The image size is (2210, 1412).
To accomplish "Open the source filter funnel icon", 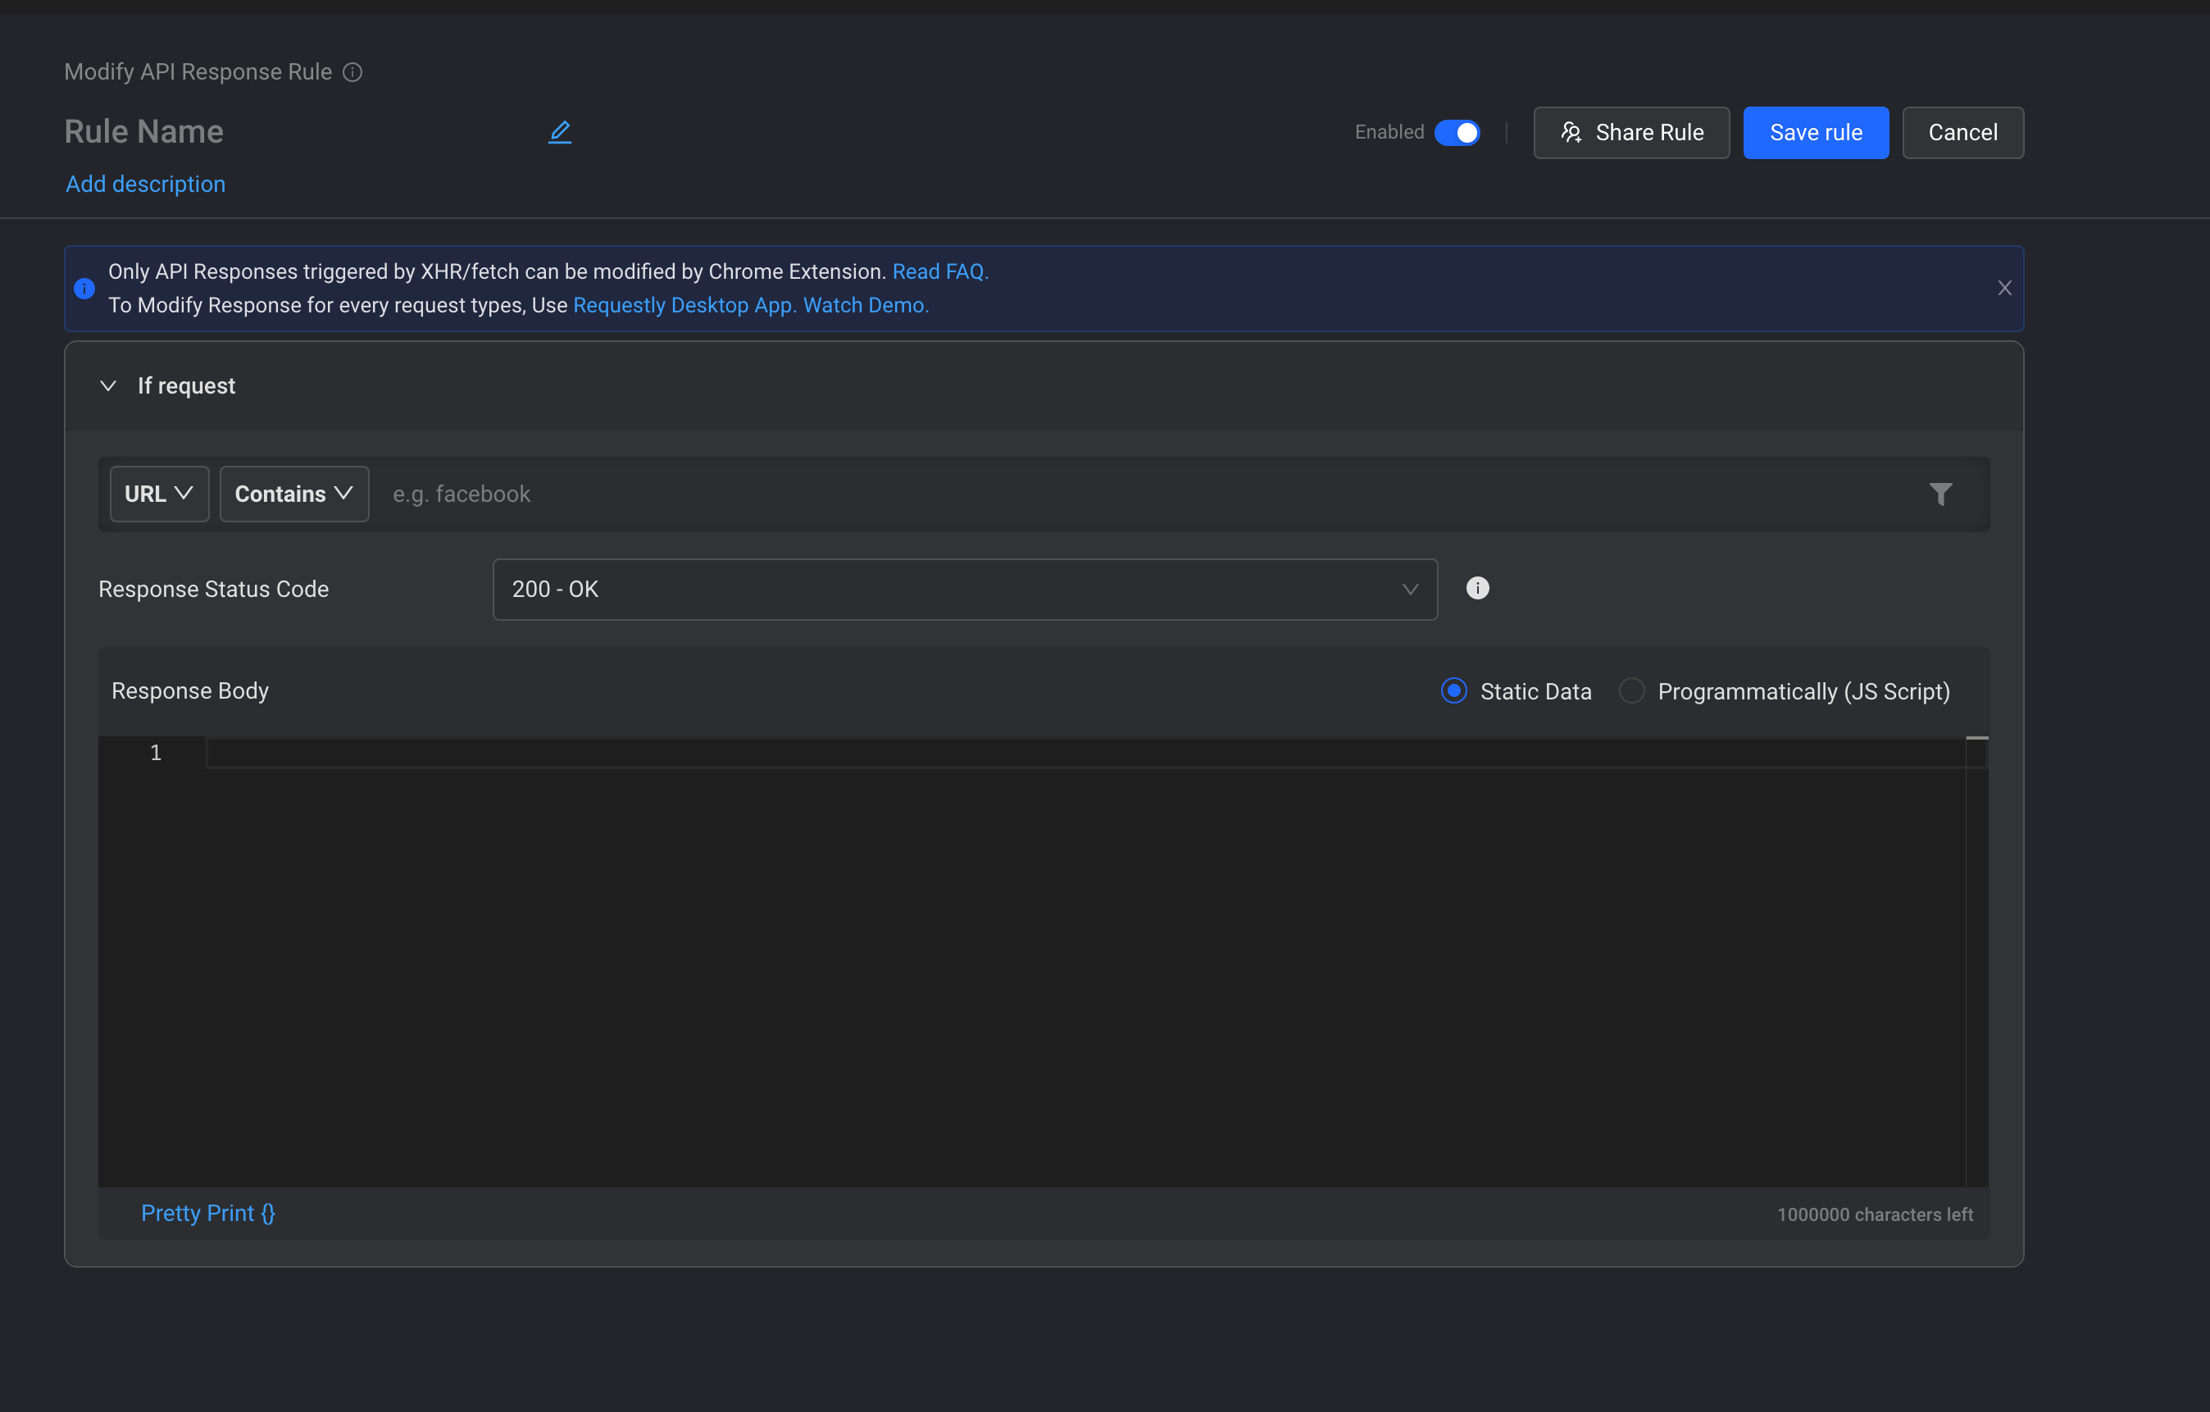I will point(1940,494).
